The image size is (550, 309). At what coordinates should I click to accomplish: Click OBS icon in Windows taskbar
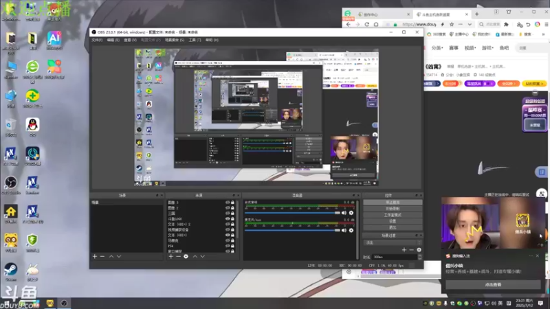pyautogui.click(x=64, y=303)
